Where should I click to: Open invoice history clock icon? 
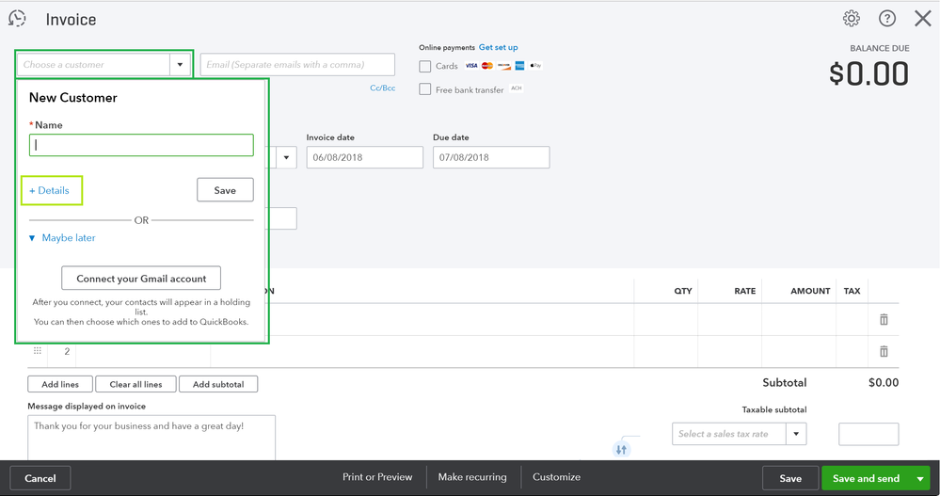[x=17, y=19]
